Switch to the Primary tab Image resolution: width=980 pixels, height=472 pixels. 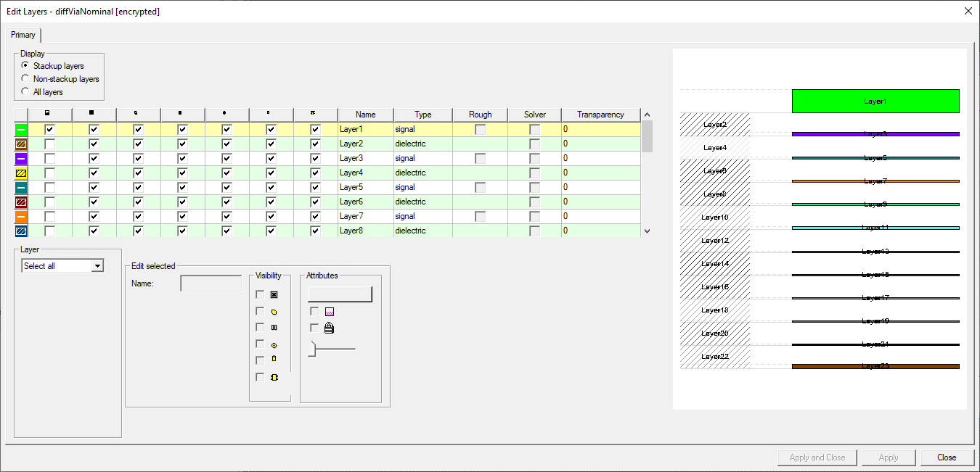(24, 35)
